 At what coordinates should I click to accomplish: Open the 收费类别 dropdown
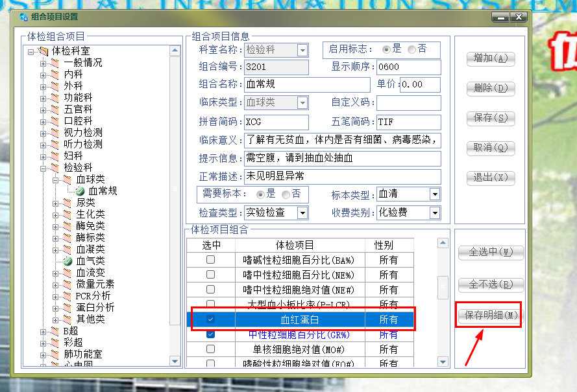coord(435,213)
